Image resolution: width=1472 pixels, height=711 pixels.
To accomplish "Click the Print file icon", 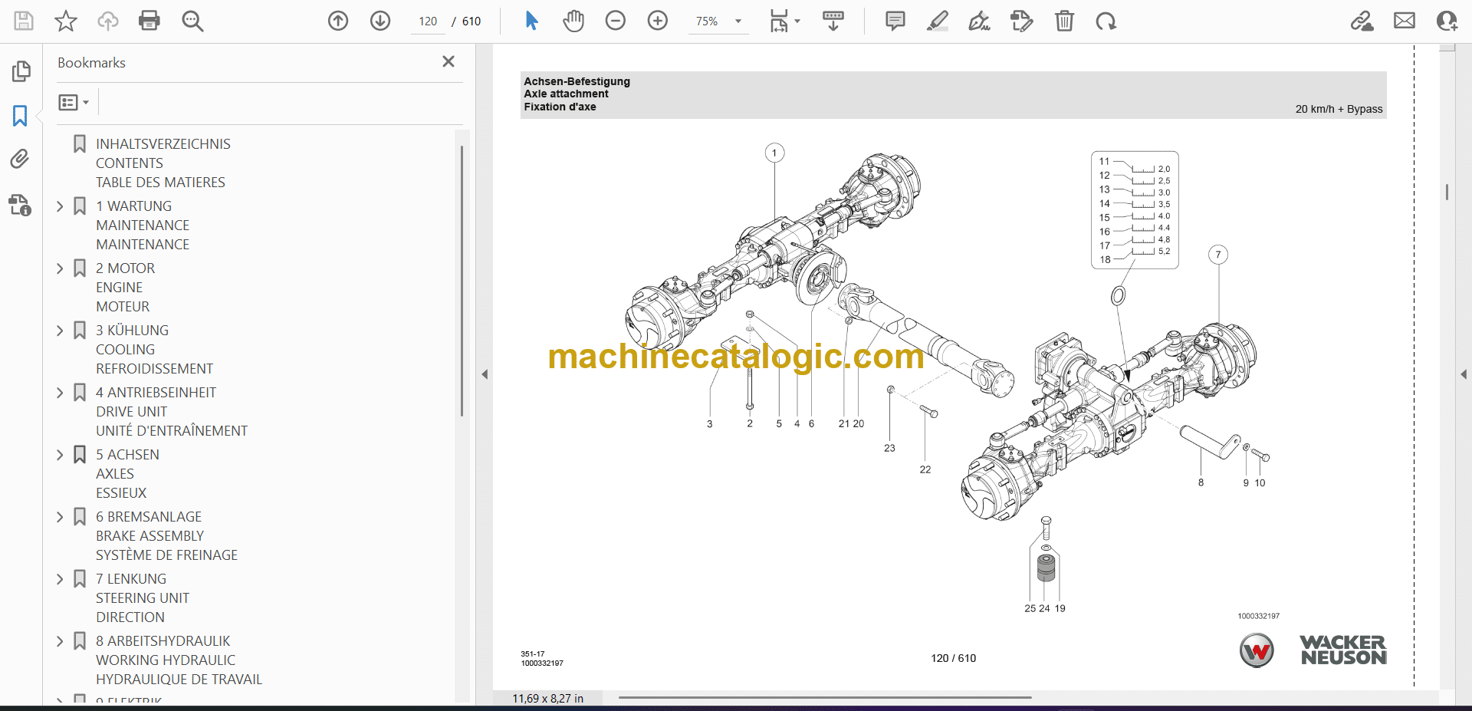I will pos(149,21).
